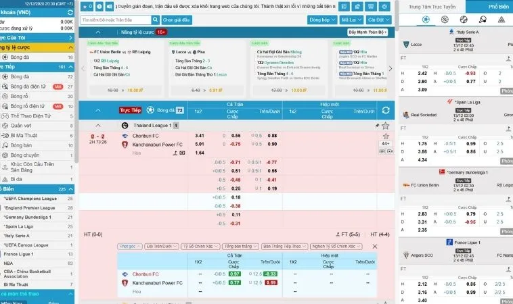Image resolution: width=513 pixels, height=304 pixels.
Task: Click the sound speaker icon in top bar
Action: click(x=108, y=6)
